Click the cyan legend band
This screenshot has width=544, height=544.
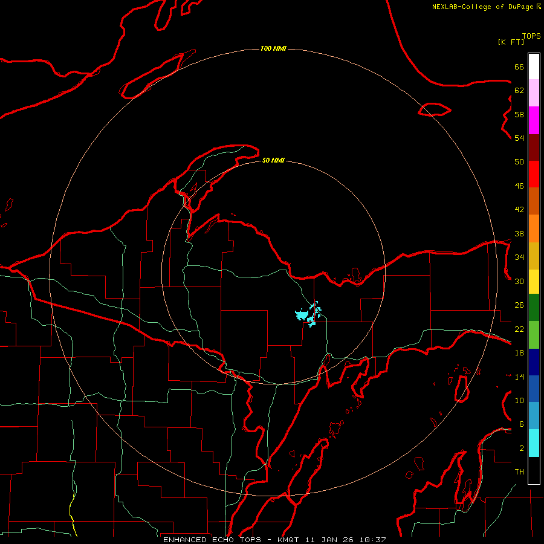[534, 443]
